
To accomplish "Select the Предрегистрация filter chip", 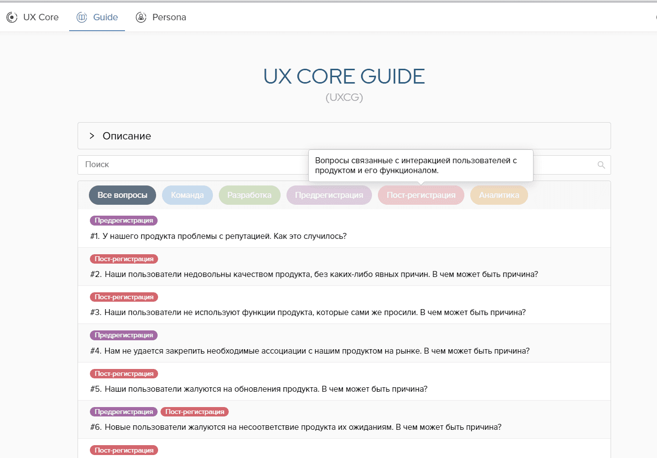I will [x=329, y=195].
